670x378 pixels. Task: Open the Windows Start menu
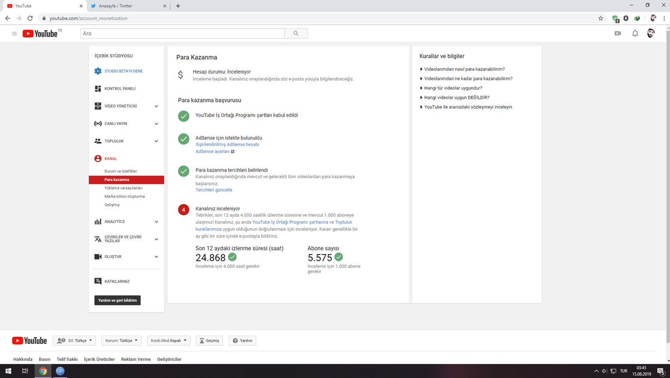point(8,371)
